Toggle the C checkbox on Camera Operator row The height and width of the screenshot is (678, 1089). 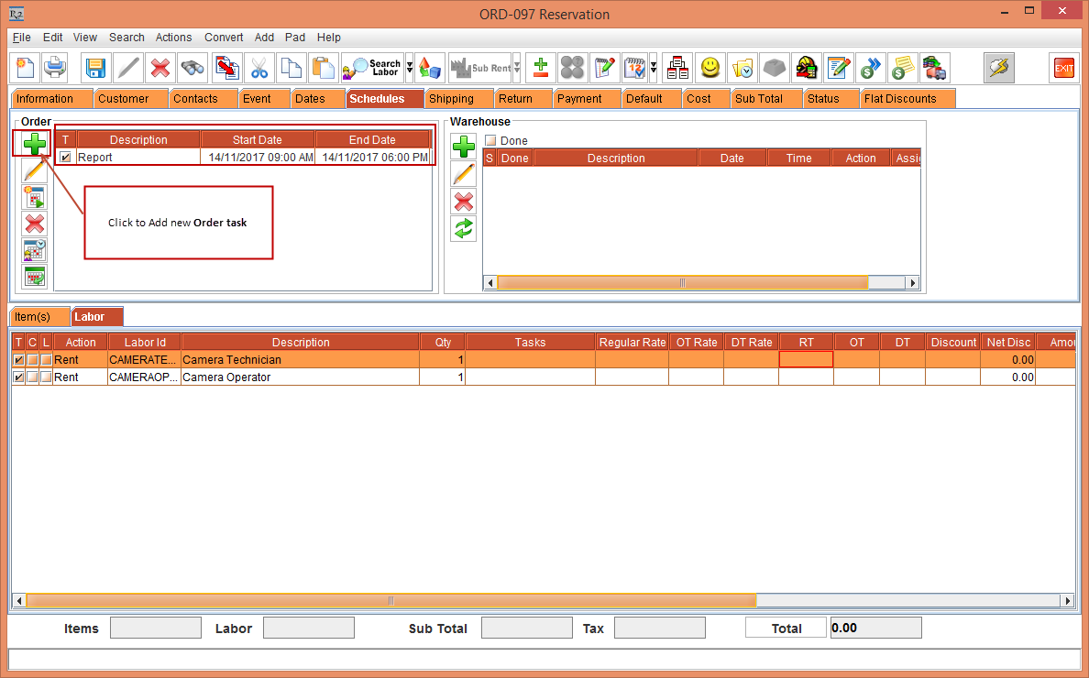(x=31, y=377)
